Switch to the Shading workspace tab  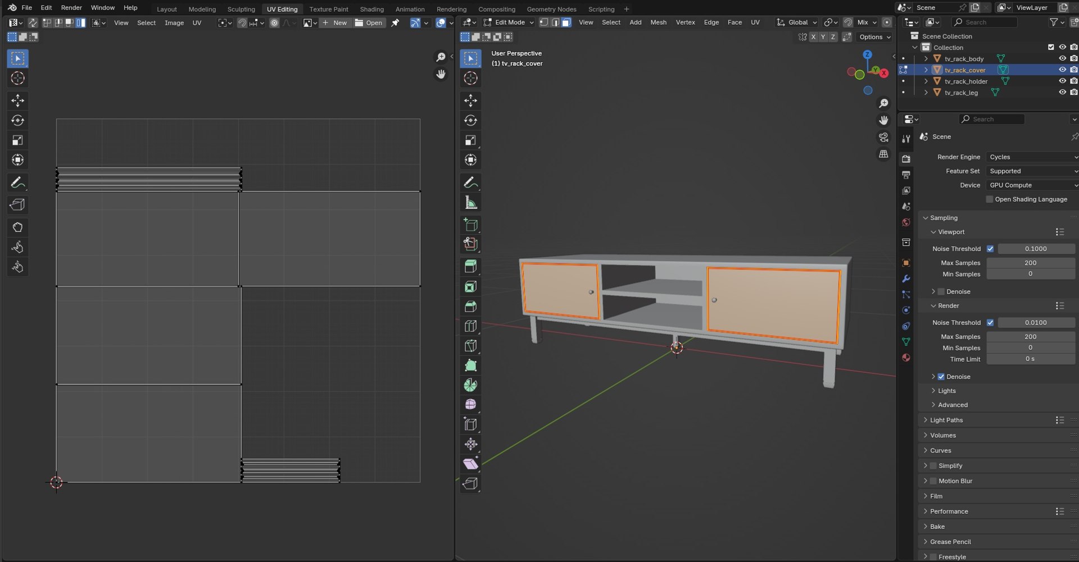coord(371,9)
